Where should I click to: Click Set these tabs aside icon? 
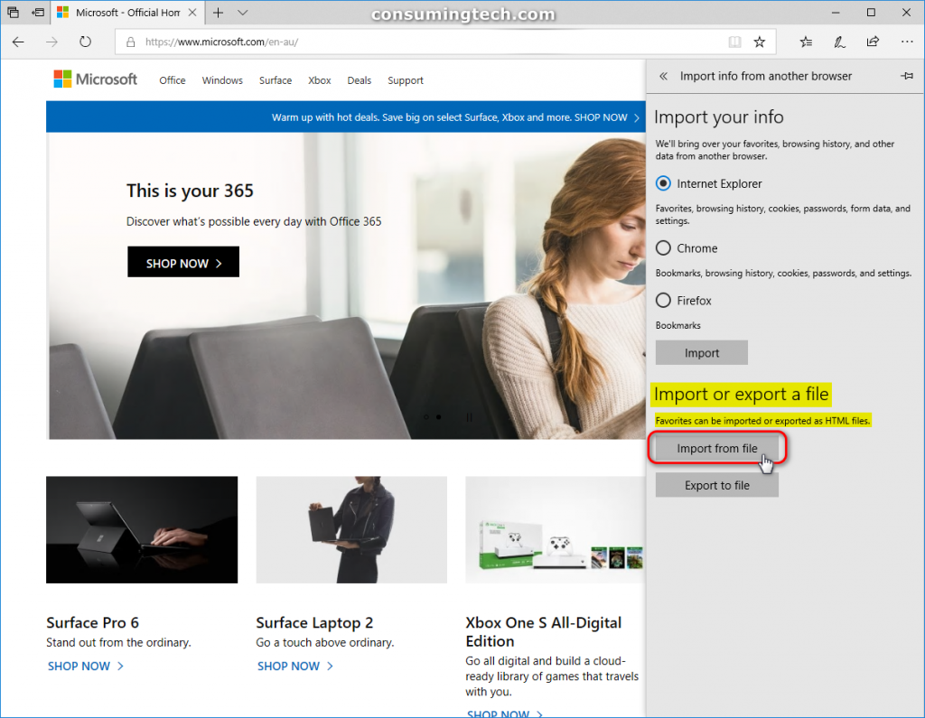(38, 12)
